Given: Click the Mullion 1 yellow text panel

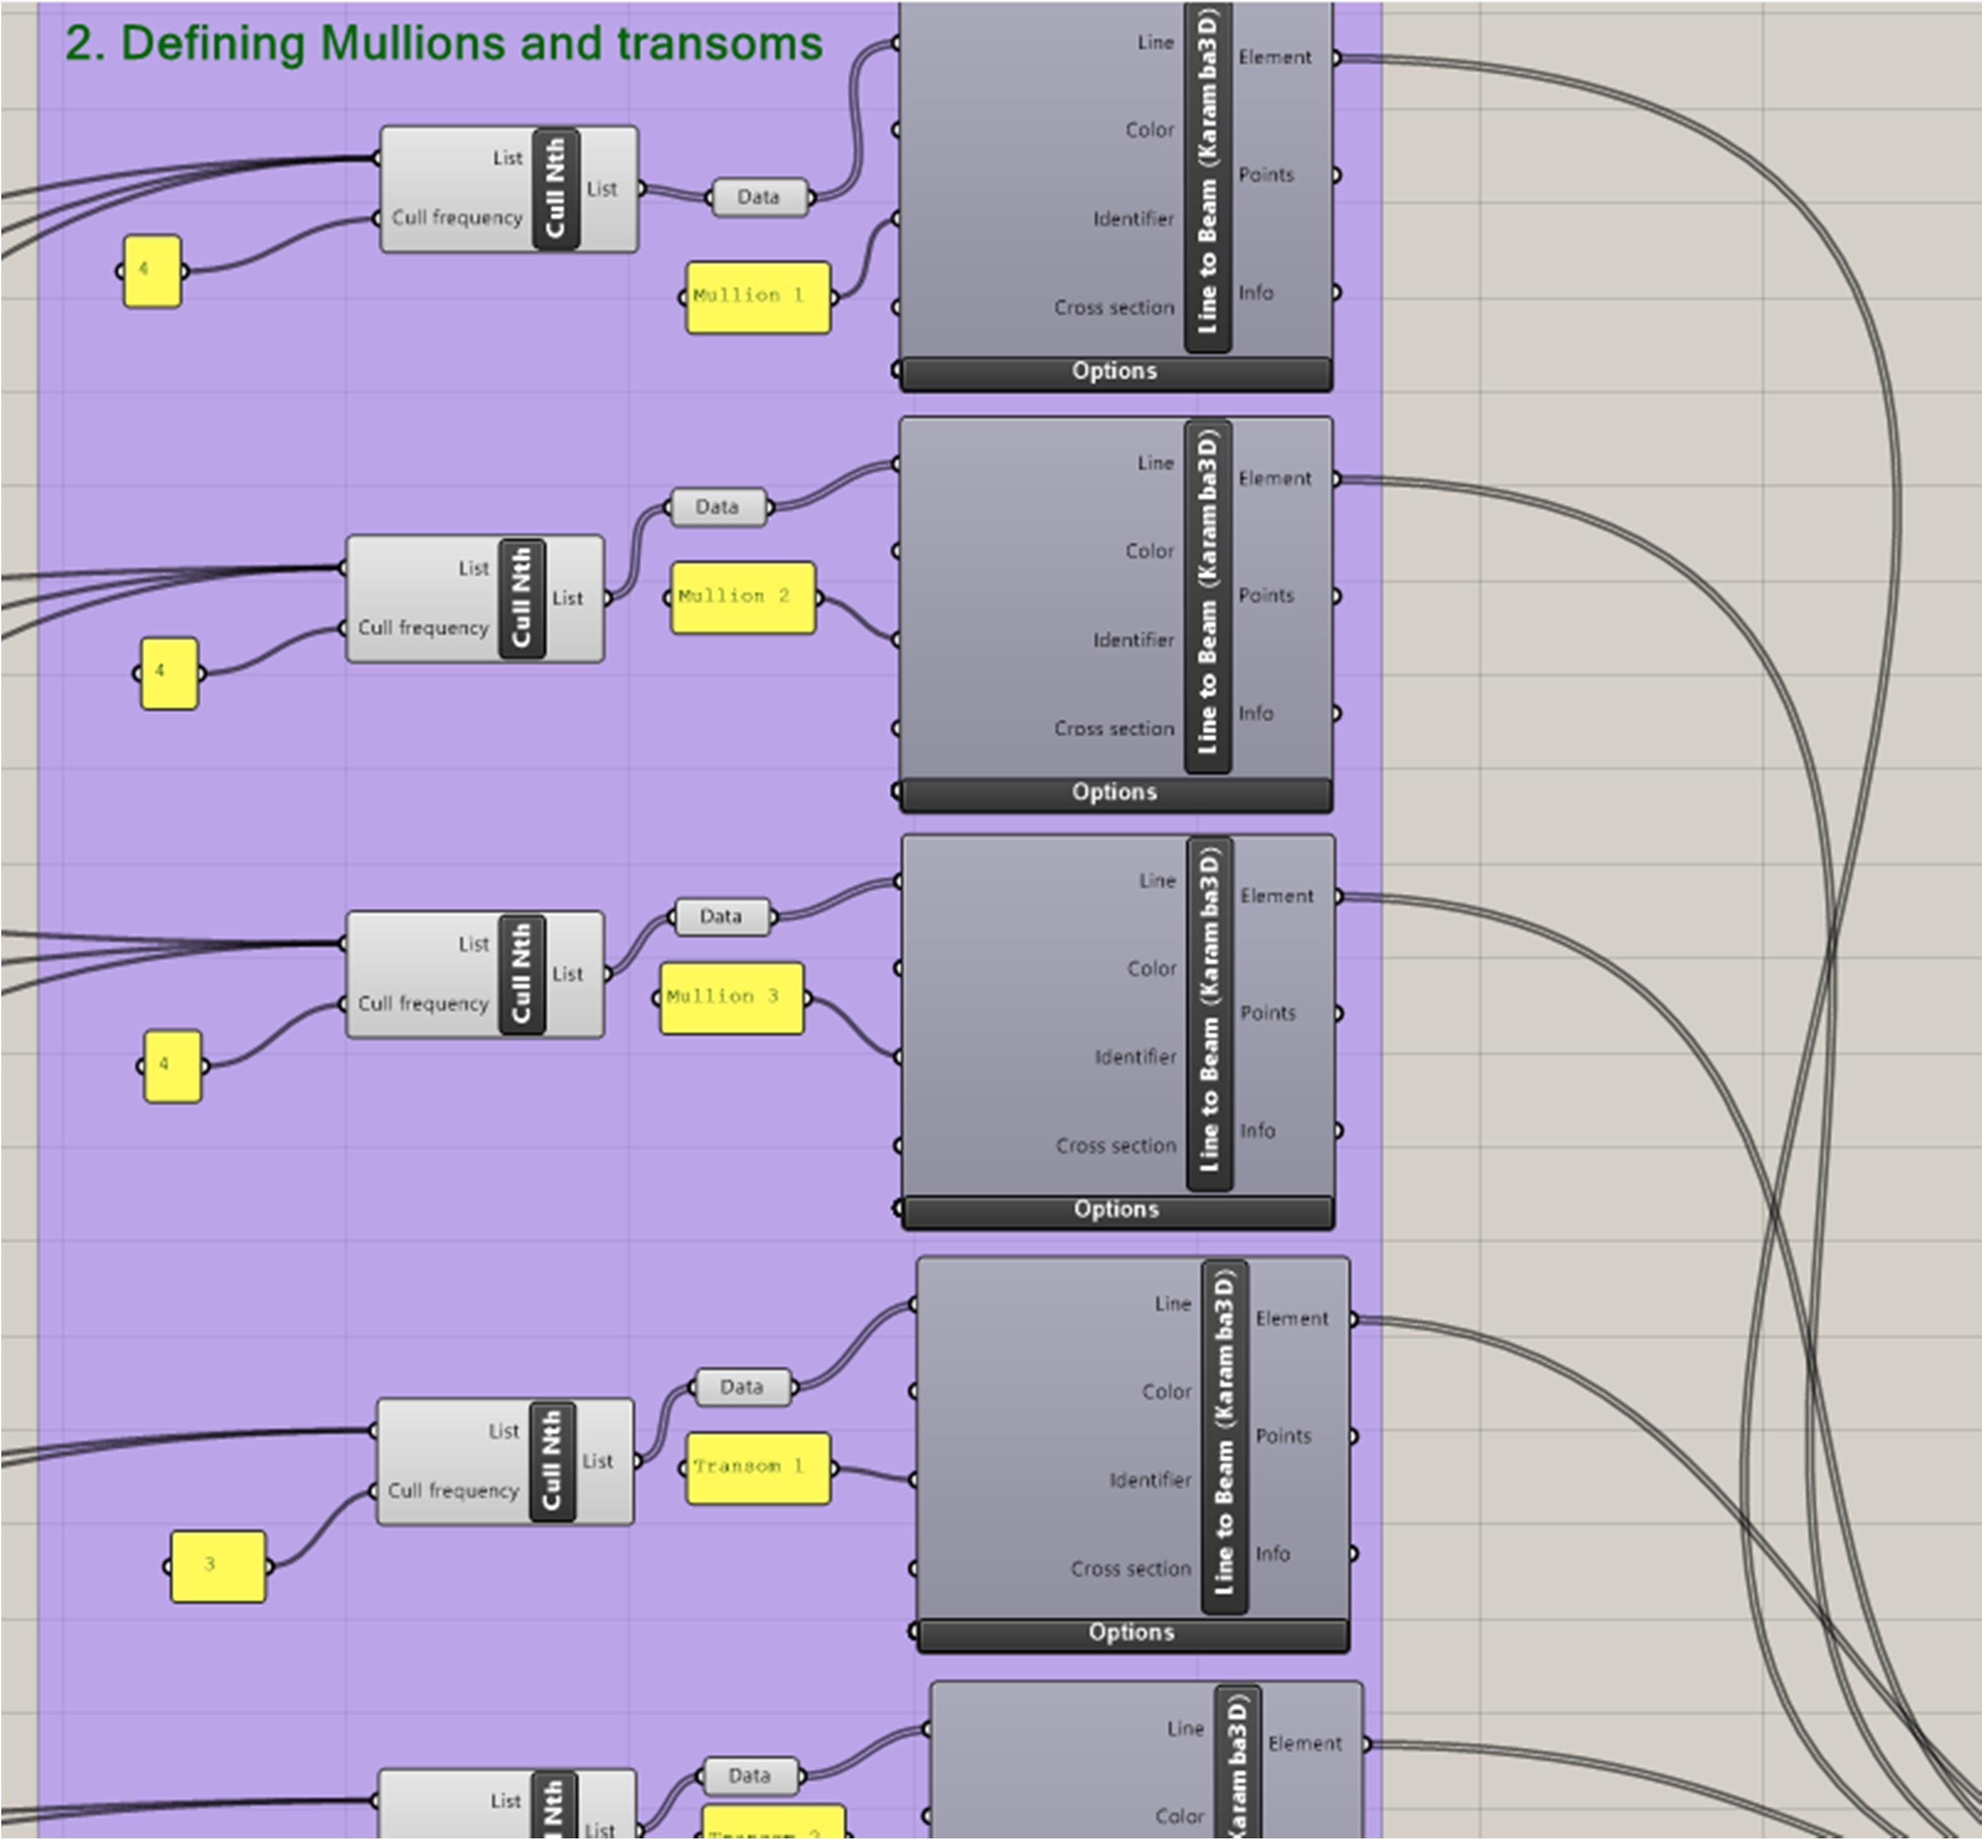Looking at the screenshot, I should (757, 296).
